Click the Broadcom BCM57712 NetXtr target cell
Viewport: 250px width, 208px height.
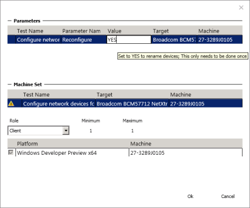(132, 104)
